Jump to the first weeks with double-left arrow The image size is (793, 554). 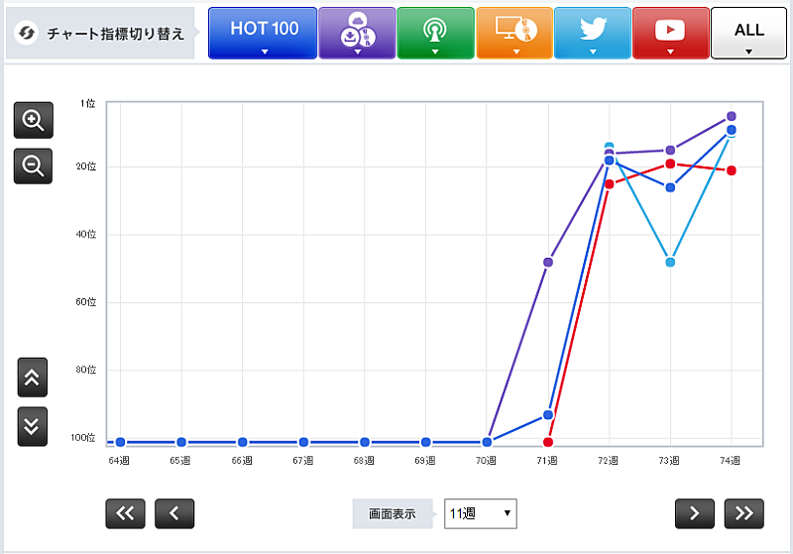pos(125,512)
